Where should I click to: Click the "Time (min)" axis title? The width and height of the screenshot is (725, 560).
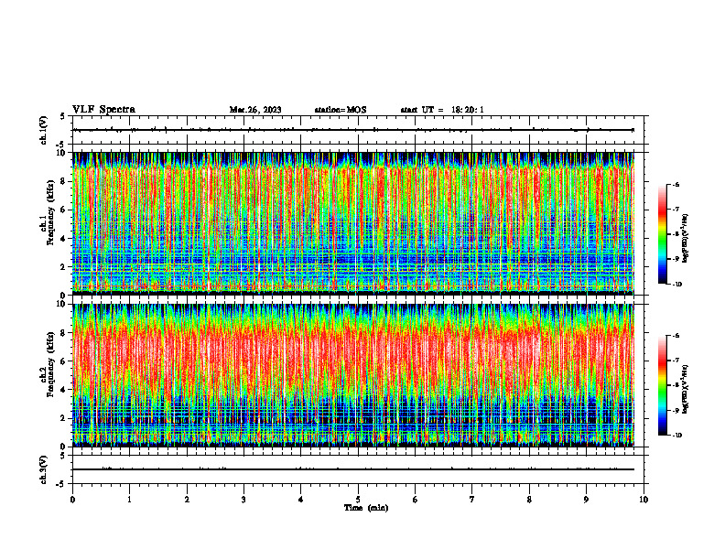(366, 508)
